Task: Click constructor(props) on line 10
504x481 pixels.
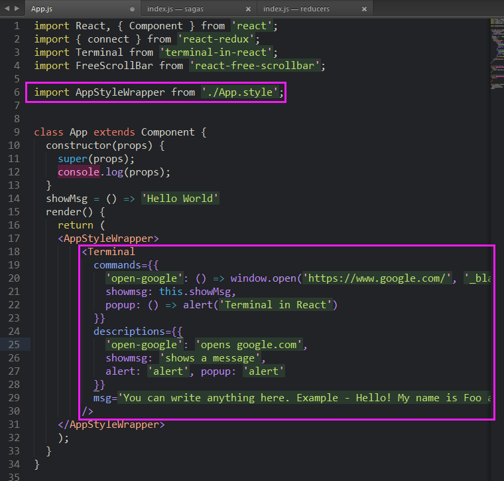Action: 99,145
